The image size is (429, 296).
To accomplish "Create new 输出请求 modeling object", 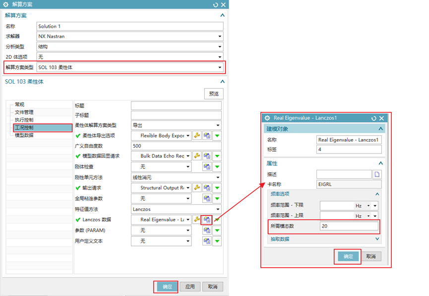I will coord(207,188).
